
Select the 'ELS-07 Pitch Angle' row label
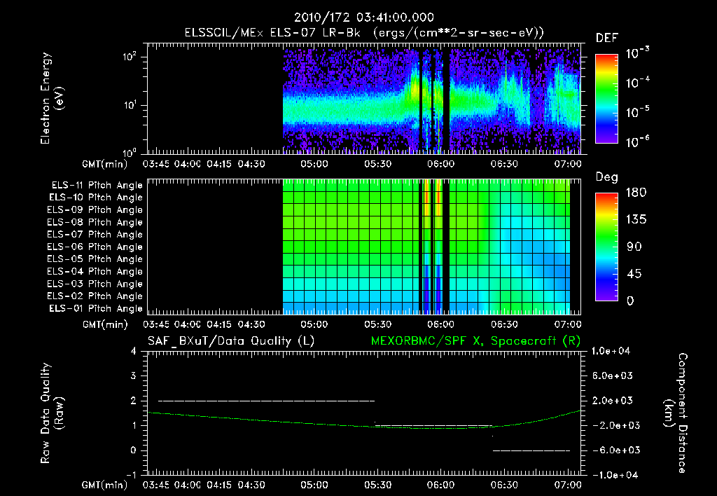click(95, 234)
